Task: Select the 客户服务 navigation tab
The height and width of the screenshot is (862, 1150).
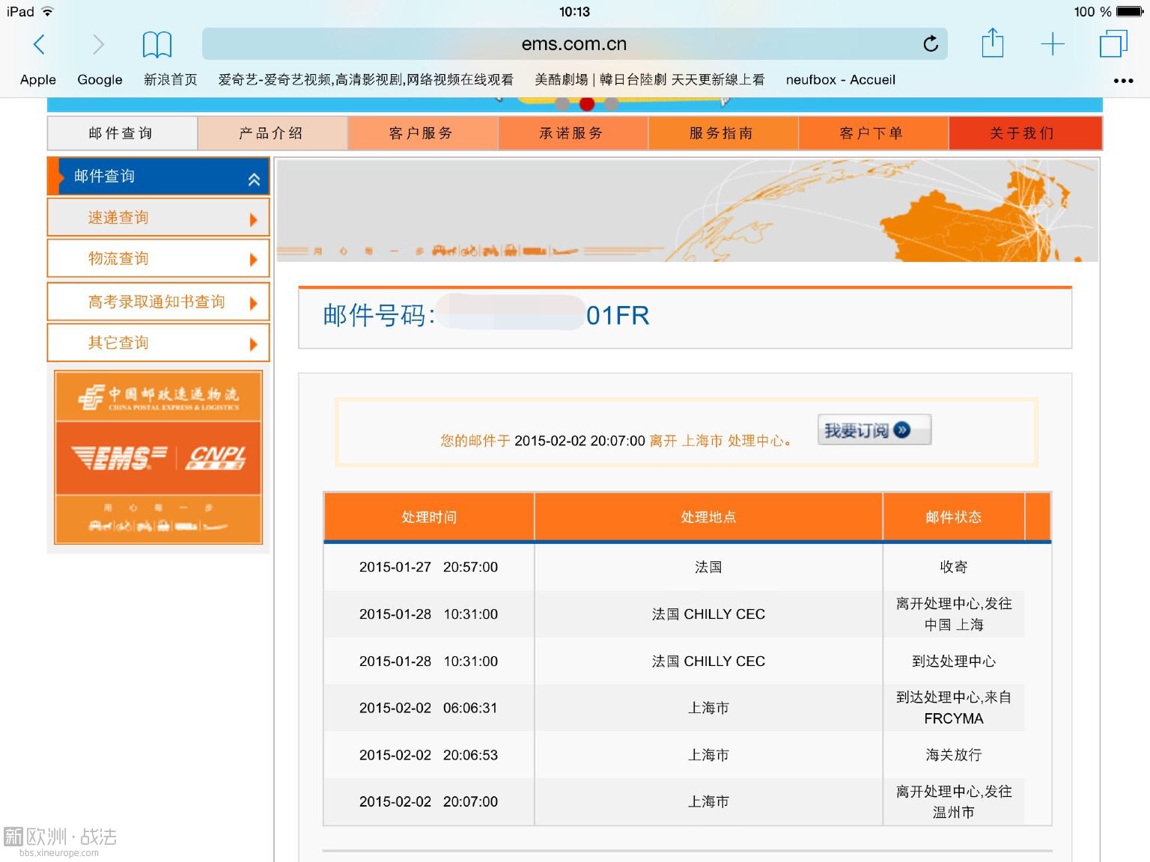Action: [x=422, y=133]
